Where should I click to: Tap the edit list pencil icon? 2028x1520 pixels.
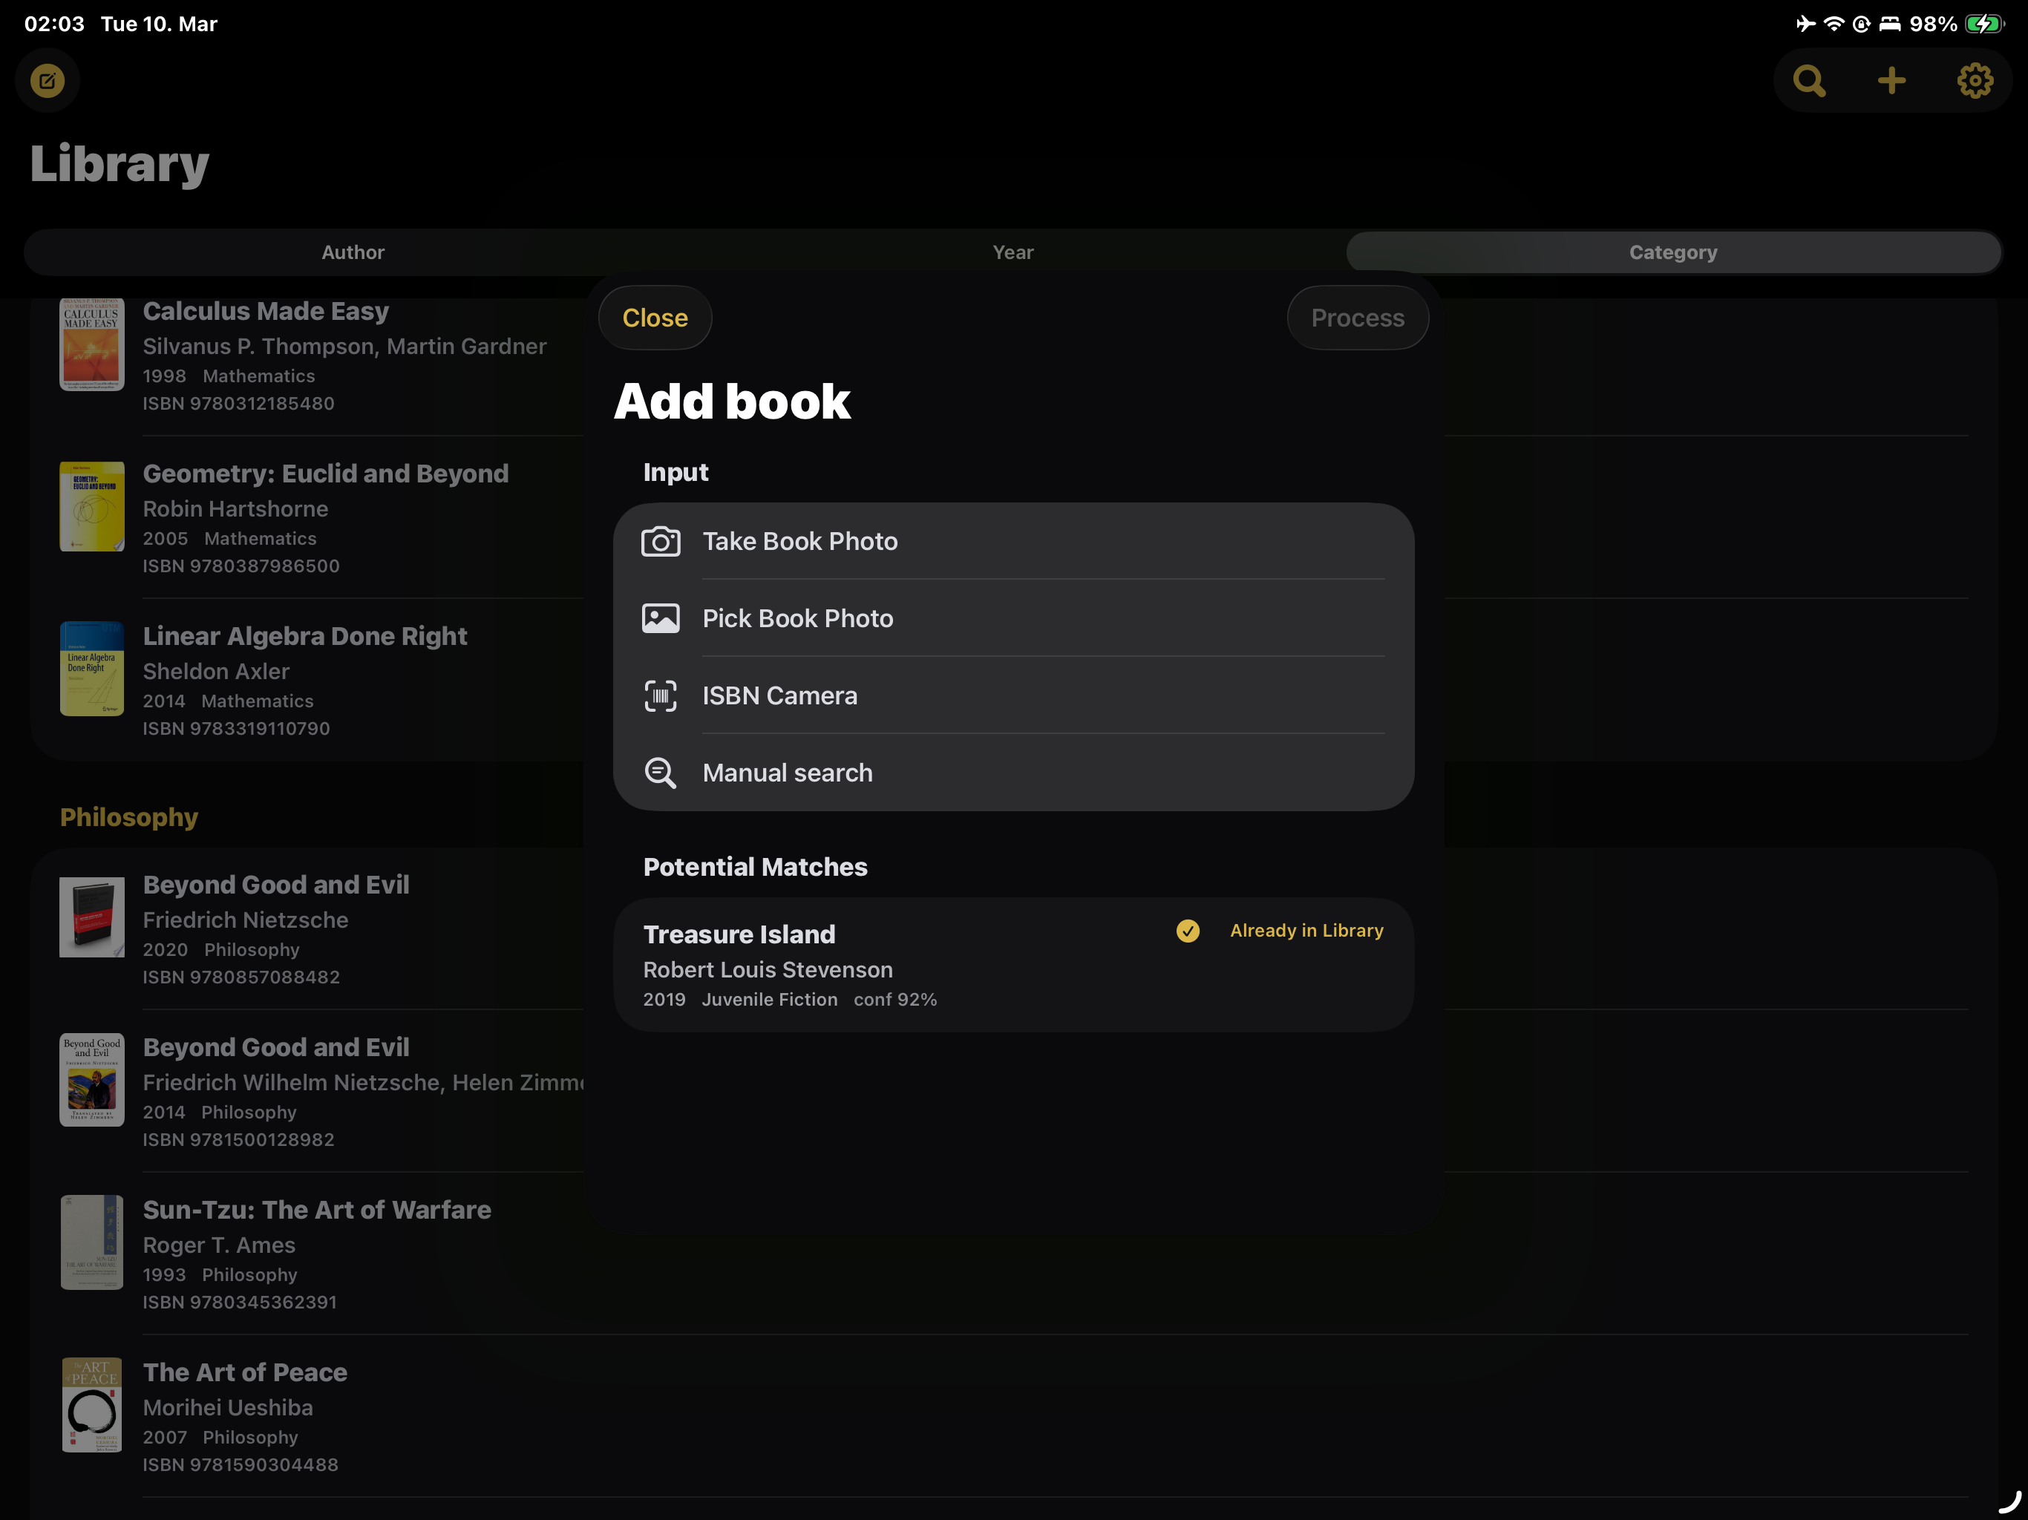click(48, 81)
